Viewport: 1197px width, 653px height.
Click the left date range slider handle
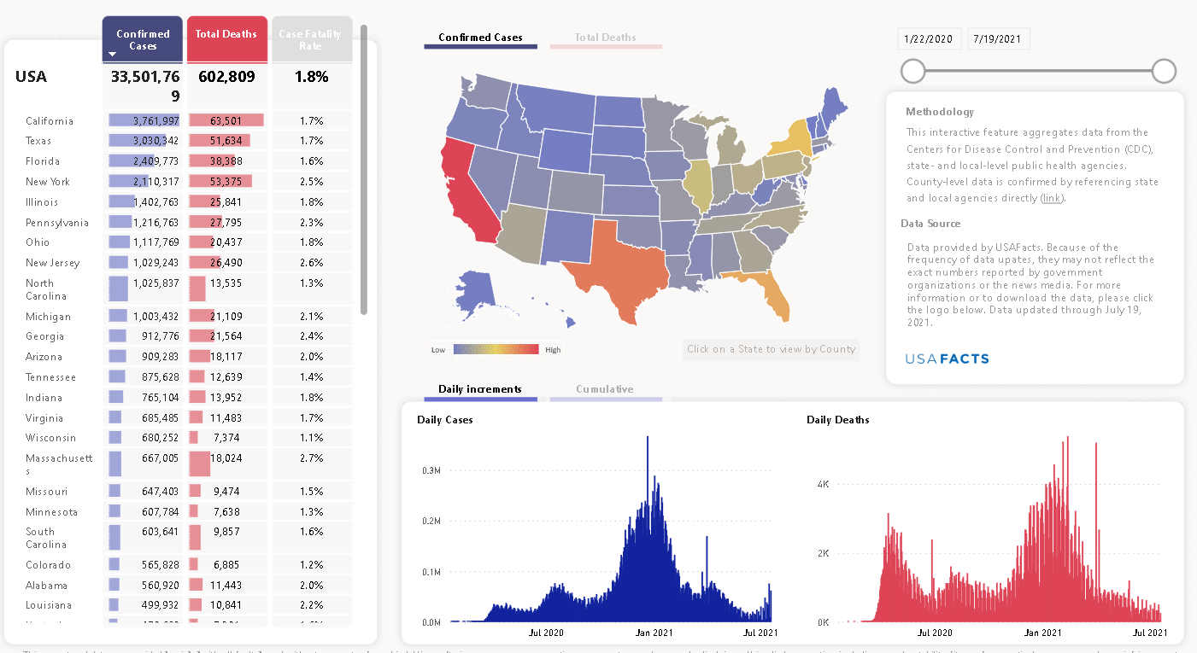[913, 71]
